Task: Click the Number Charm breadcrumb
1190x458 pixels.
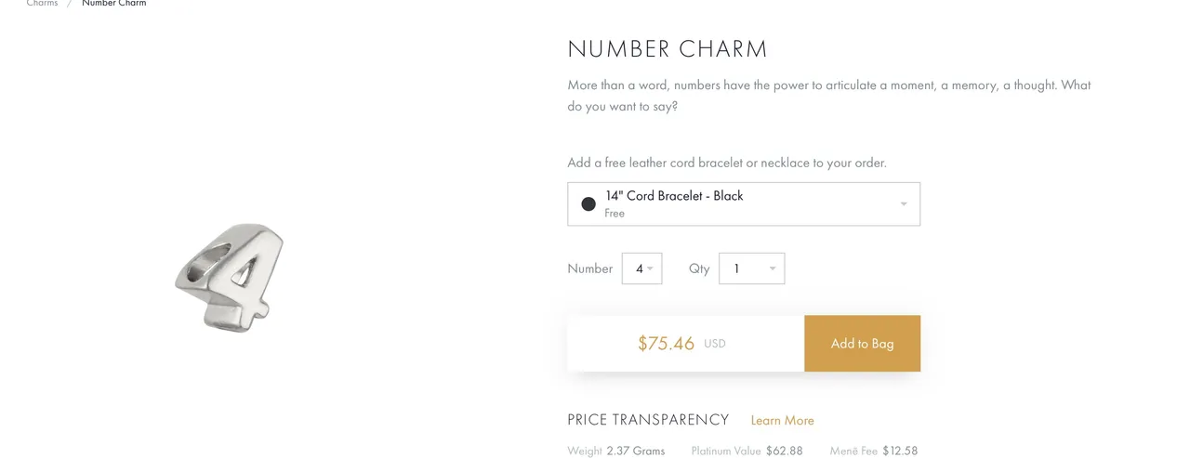Action: click(x=113, y=4)
